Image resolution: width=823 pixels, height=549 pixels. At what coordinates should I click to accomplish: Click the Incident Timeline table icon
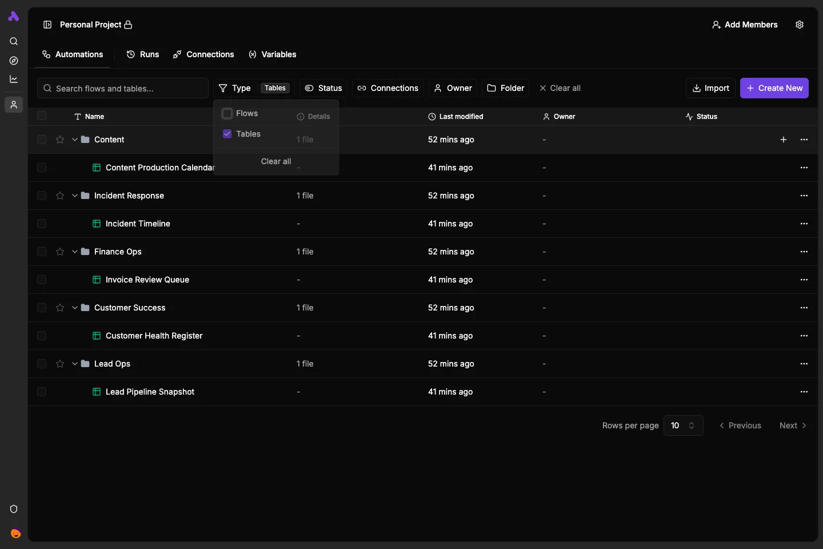pyautogui.click(x=97, y=224)
